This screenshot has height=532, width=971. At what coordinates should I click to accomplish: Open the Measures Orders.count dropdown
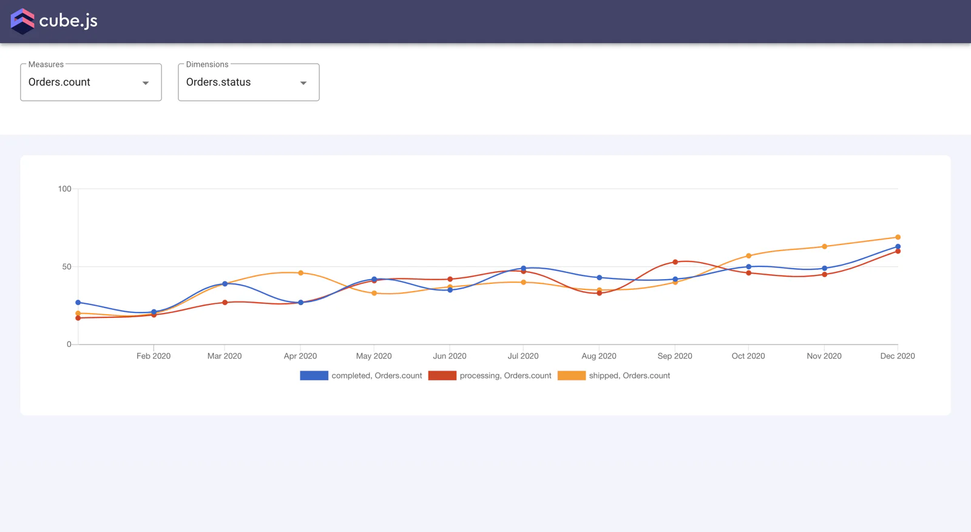pos(91,82)
